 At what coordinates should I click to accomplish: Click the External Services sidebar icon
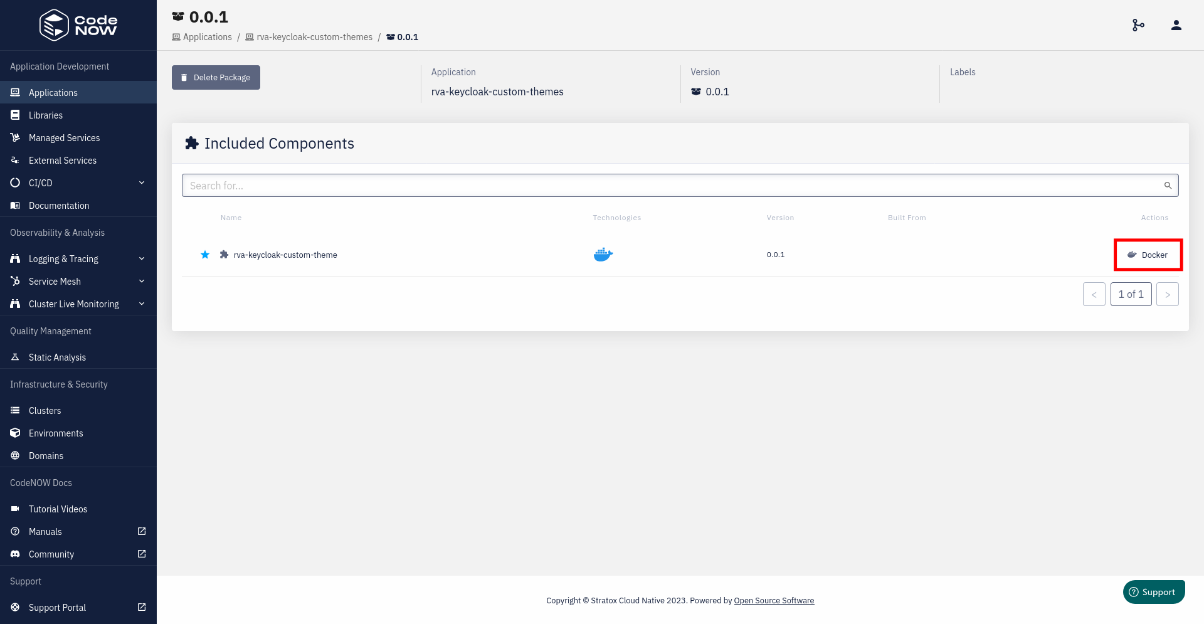coord(15,160)
